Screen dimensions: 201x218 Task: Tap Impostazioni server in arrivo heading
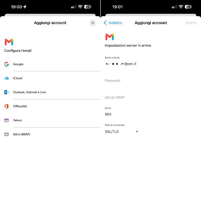coord(128,46)
